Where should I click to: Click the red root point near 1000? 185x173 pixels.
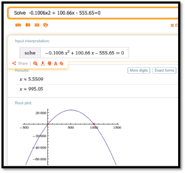click(94, 124)
